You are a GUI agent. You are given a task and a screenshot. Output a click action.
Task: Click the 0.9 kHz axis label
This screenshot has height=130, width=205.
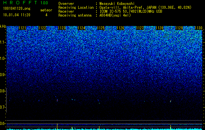coord(3,75)
